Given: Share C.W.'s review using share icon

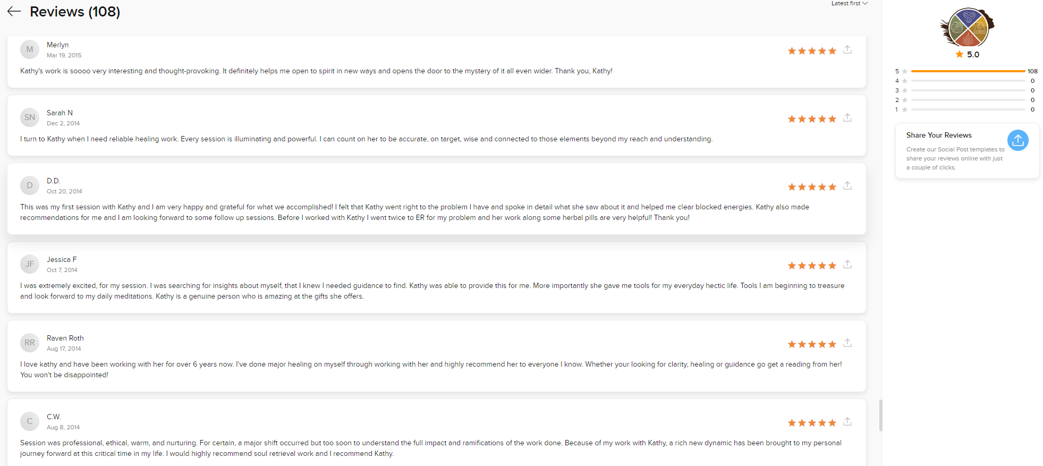Looking at the screenshot, I should pyautogui.click(x=847, y=422).
